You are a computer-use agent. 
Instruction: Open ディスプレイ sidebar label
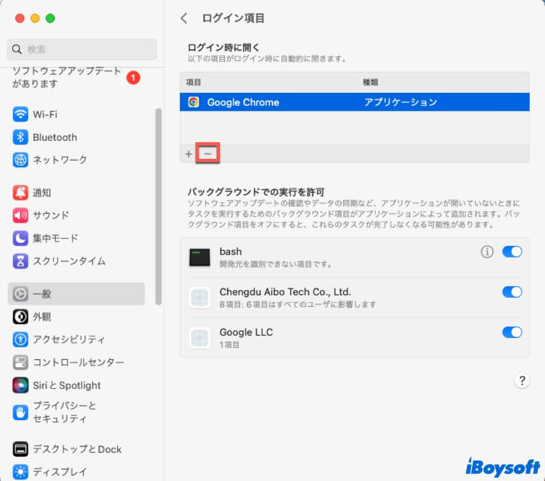(60, 471)
